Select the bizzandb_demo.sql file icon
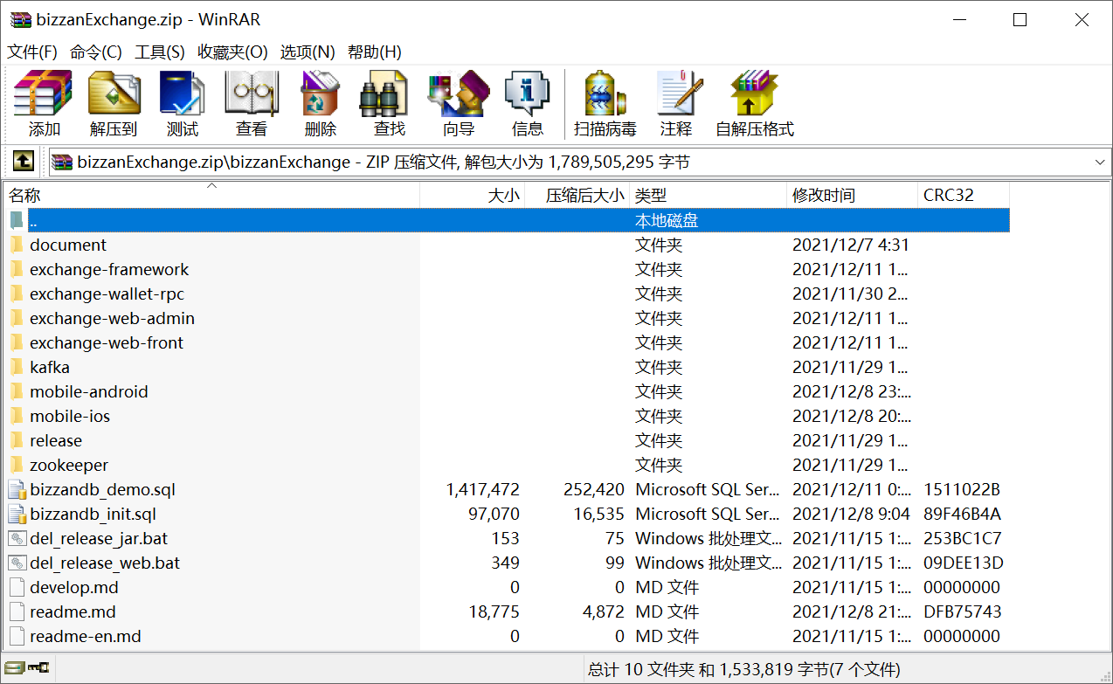The image size is (1113, 684). (17, 489)
